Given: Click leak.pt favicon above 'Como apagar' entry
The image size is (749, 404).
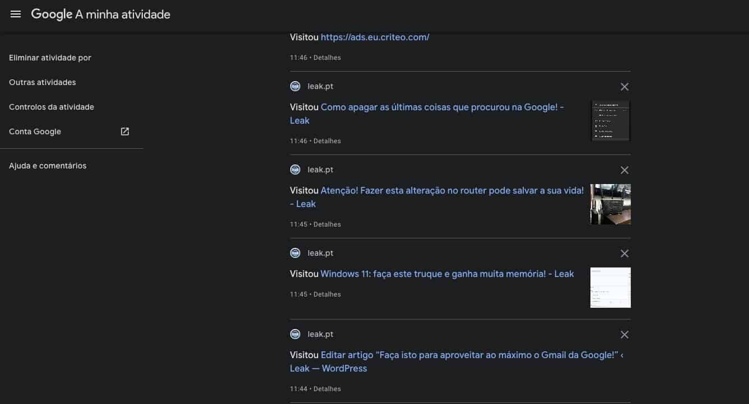Looking at the screenshot, I should pos(295,86).
